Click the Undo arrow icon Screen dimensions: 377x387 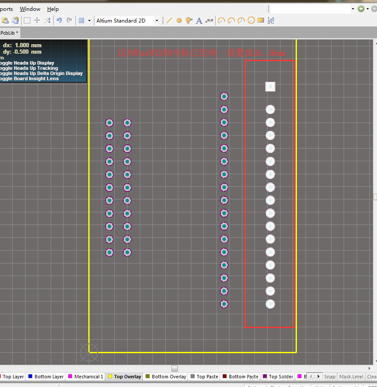pyautogui.click(x=59, y=20)
